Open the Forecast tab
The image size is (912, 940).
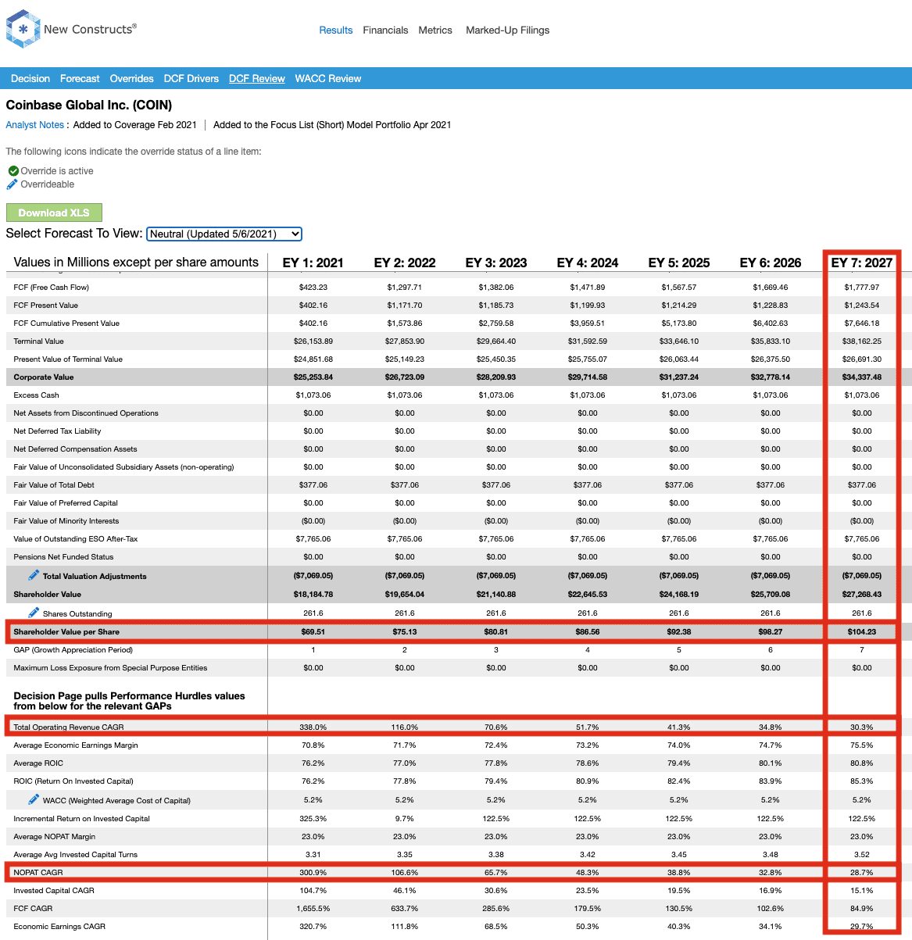click(80, 79)
